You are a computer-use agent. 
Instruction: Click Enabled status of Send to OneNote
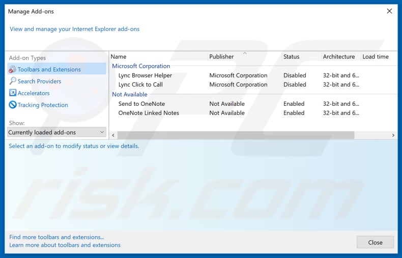pos(294,104)
